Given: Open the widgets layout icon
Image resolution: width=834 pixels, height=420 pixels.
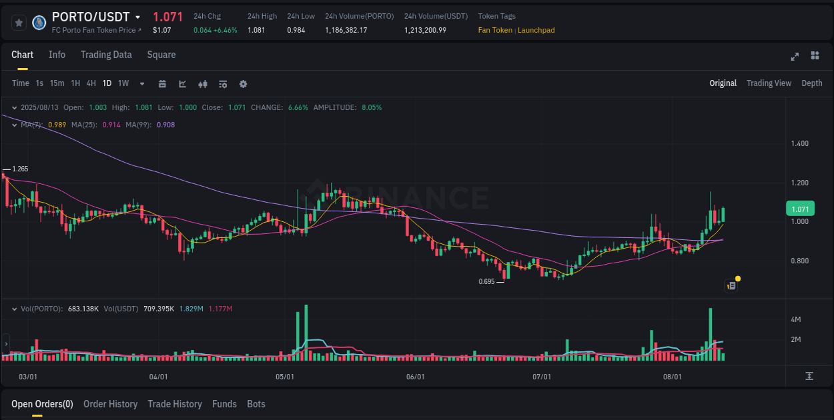Looking at the screenshot, I should (x=814, y=57).
